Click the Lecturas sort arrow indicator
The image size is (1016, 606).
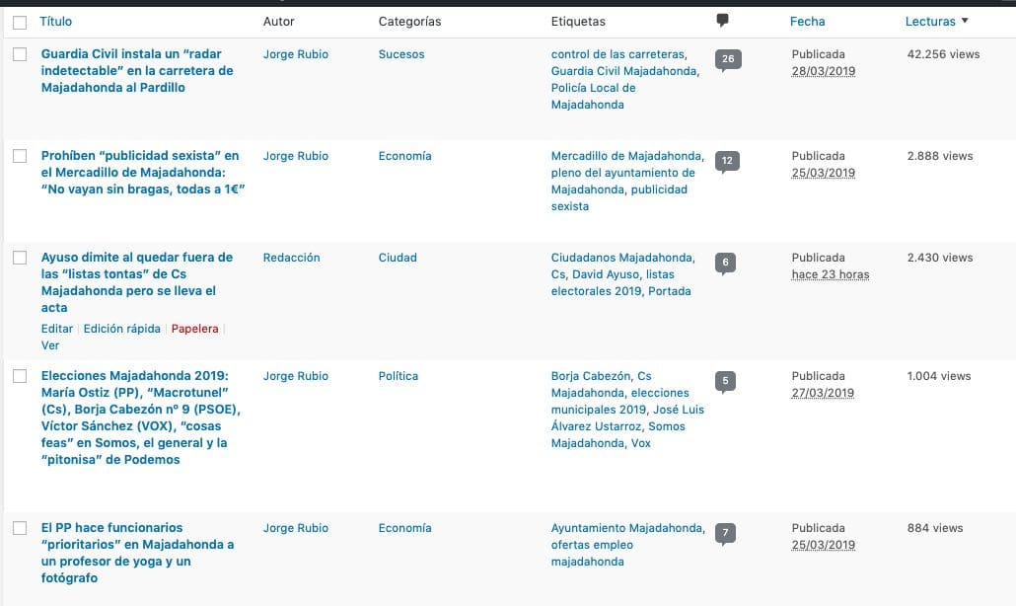(x=965, y=21)
